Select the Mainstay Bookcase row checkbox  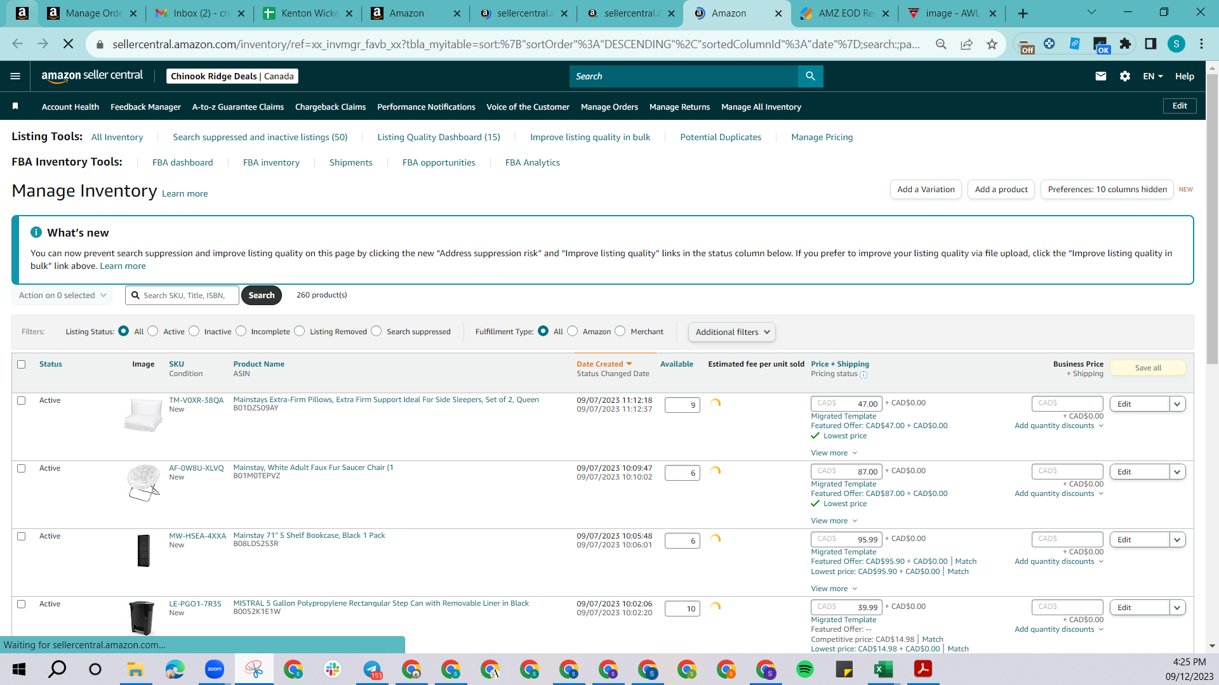pyautogui.click(x=22, y=537)
